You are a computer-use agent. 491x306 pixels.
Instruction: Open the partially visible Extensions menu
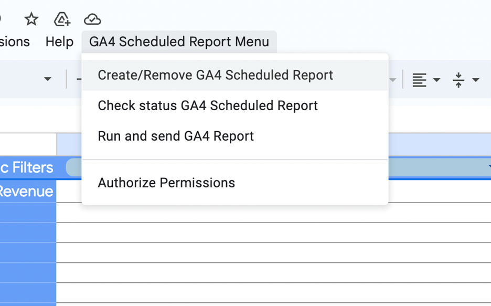coord(14,41)
